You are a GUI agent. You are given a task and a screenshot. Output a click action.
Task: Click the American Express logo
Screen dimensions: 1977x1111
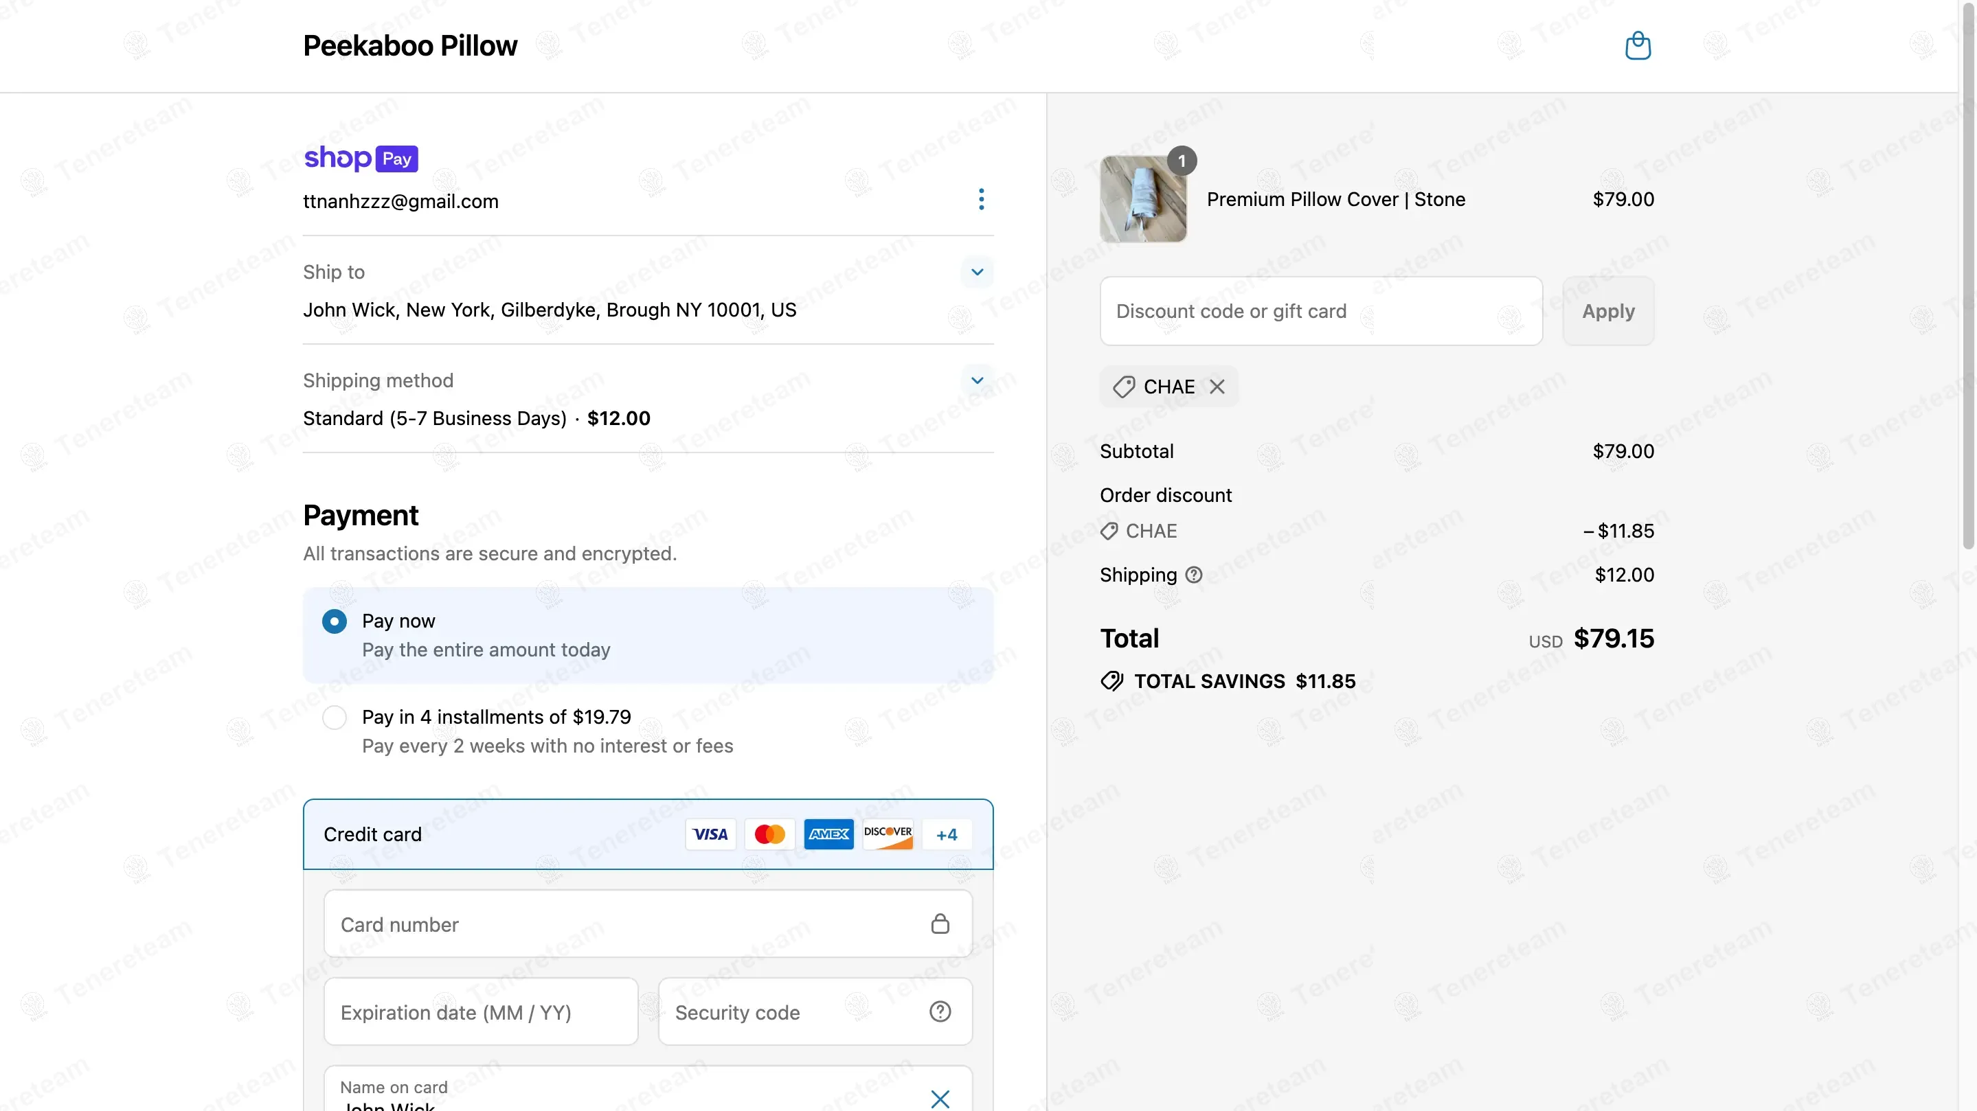pyautogui.click(x=829, y=834)
